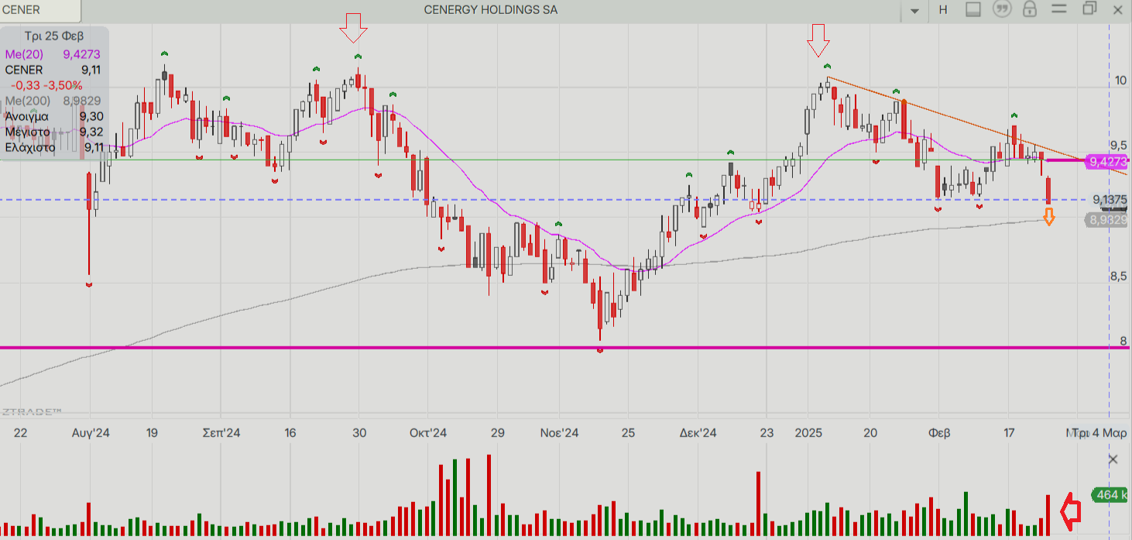1132x540 pixels.
Task: Click the Οκτ'24 date axis label
Action: click(x=428, y=433)
